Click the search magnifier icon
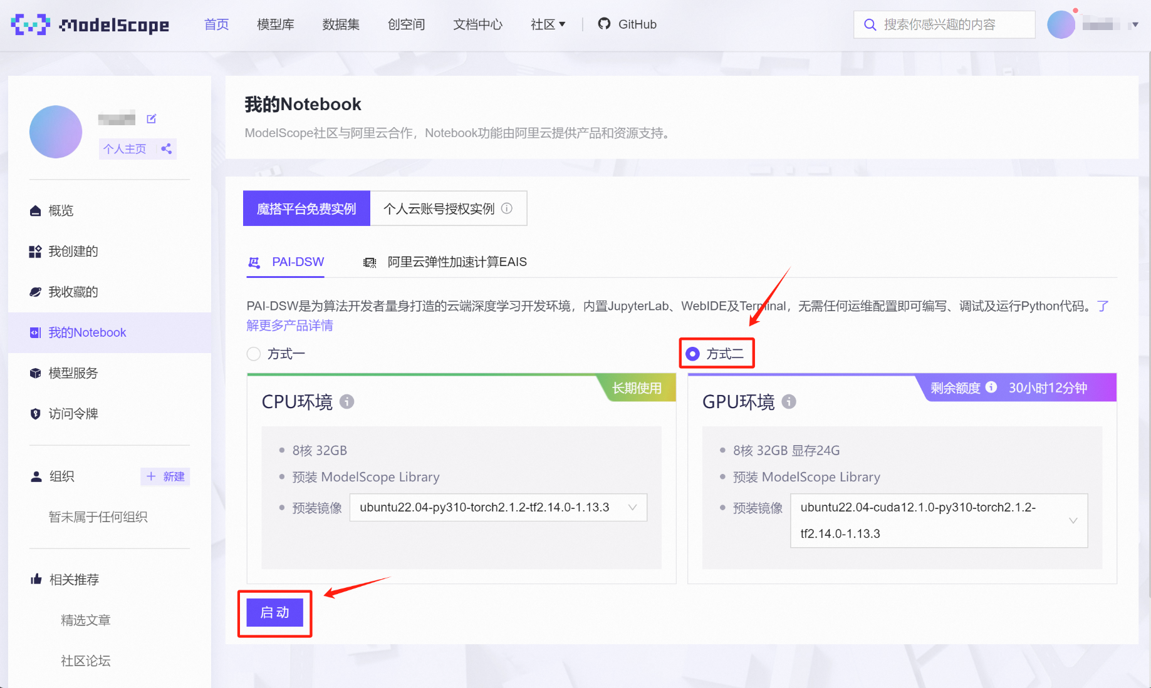The height and width of the screenshot is (688, 1151). pos(870,25)
